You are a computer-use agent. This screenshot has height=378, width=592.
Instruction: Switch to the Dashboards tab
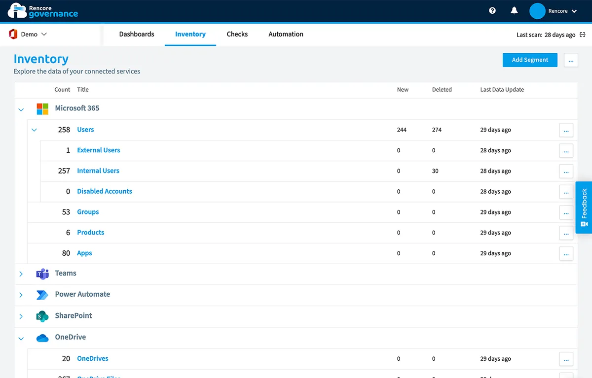(137, 34)
